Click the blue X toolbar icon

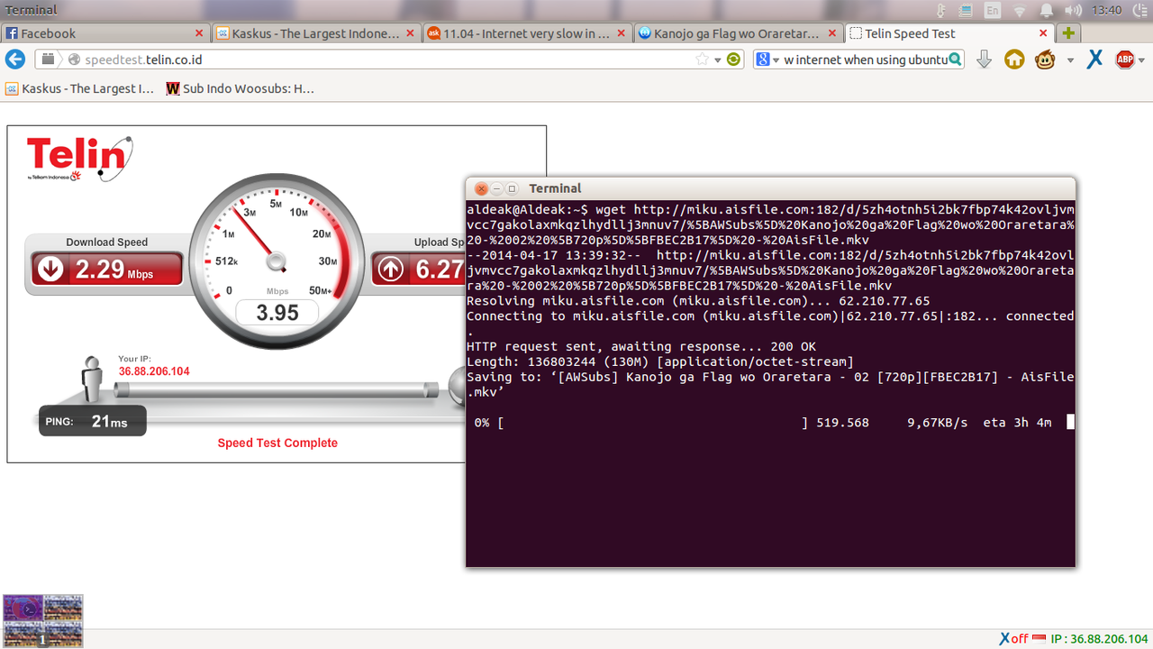click(x=1094, y=59)
